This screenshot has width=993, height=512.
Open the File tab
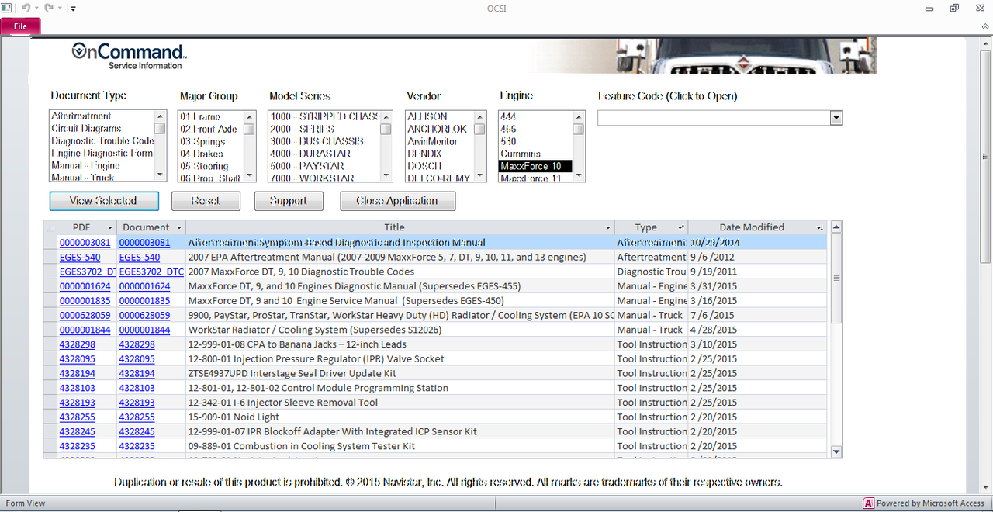click(20, 26)
